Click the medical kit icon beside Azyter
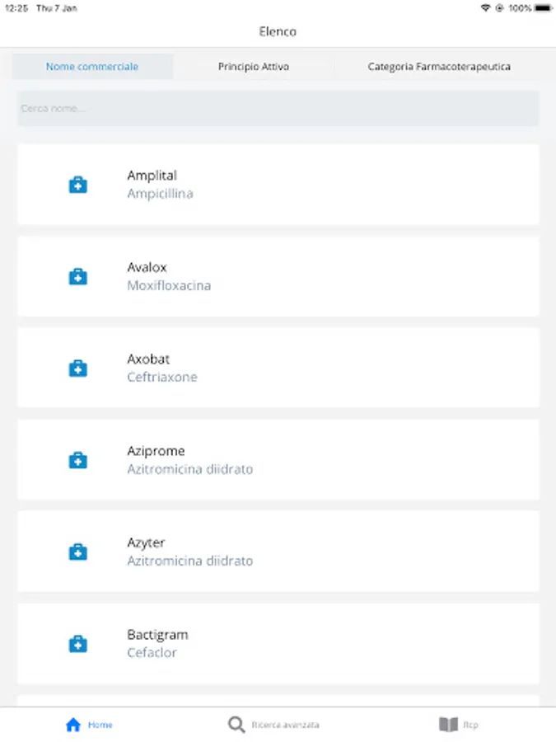Viewport: 556px width, 742px height. (77, 552)
